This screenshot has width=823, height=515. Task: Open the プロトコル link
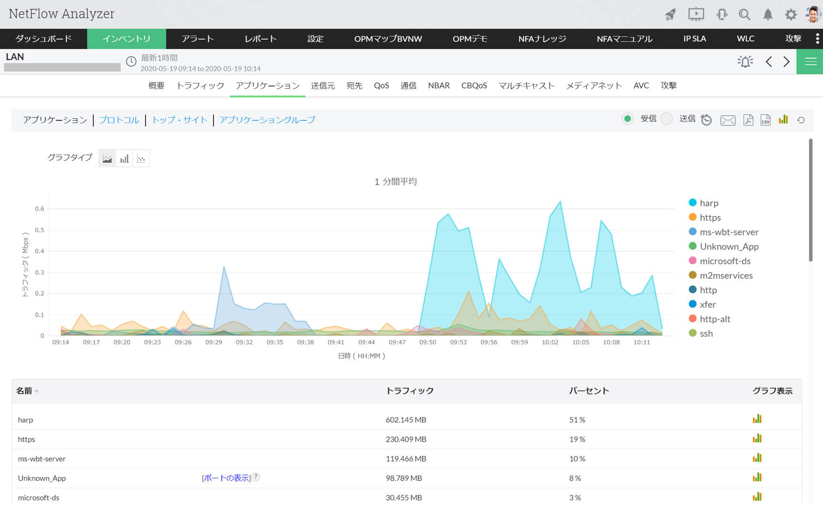119,120
